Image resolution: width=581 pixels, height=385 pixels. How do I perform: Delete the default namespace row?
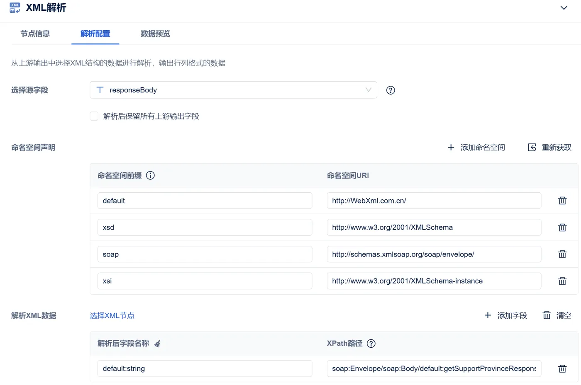coord(562,201)
